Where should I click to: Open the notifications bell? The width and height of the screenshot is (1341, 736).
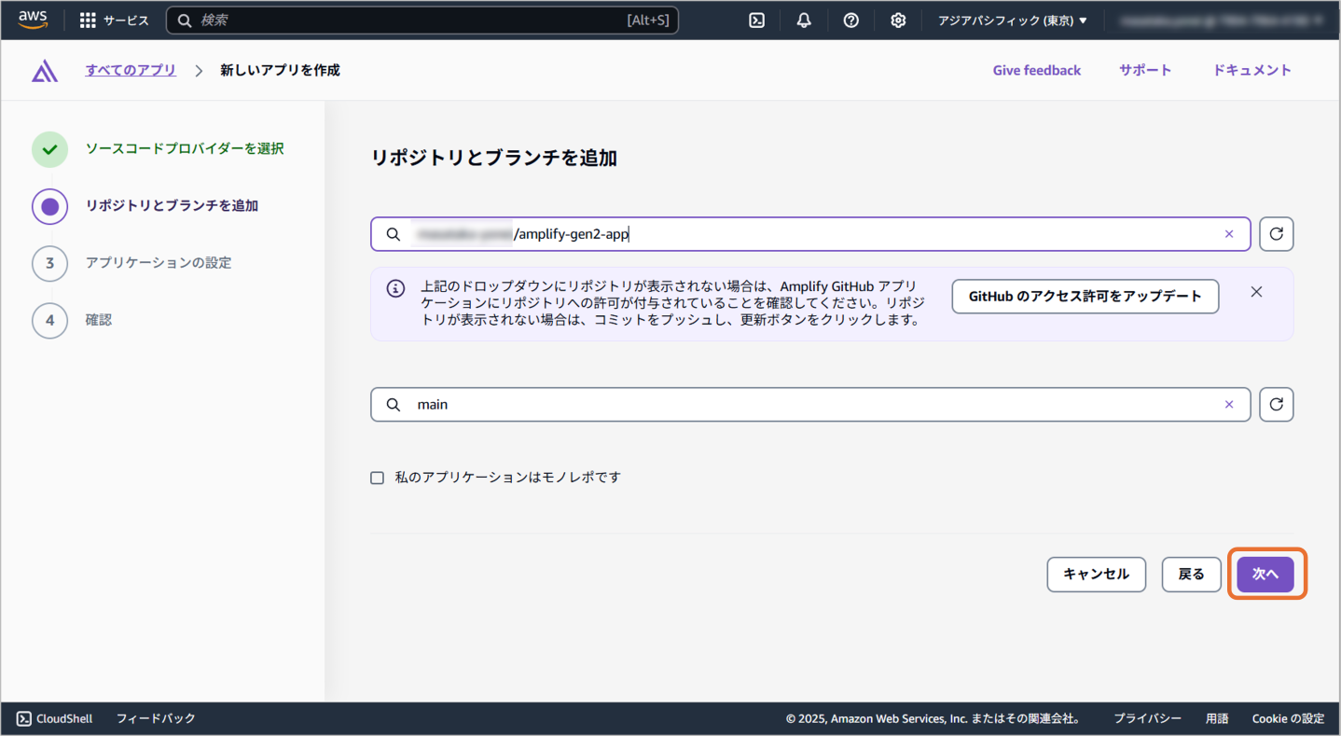pos(804,21)
